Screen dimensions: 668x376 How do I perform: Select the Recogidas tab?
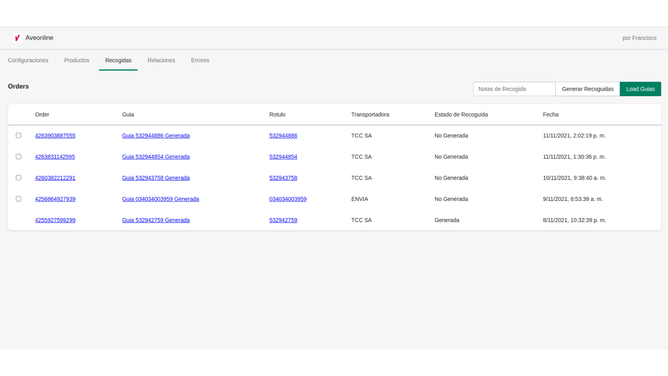point(118,60)
